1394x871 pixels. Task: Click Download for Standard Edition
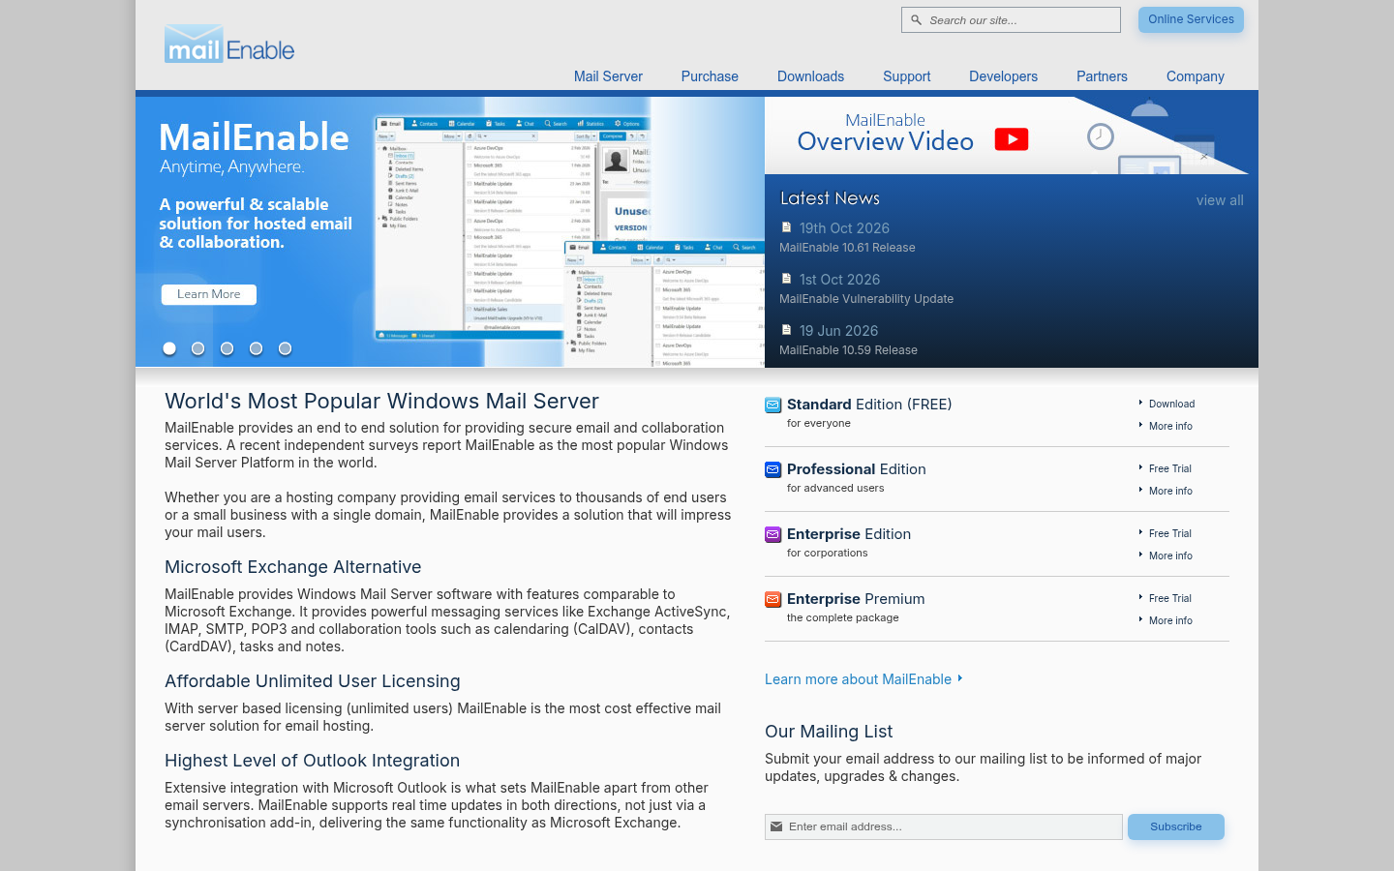point(1171,404)
